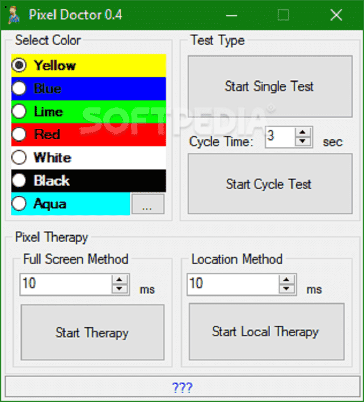The image size is (364, 402).
Task: Increase Full Screen Method ms value
Action: 120,279
